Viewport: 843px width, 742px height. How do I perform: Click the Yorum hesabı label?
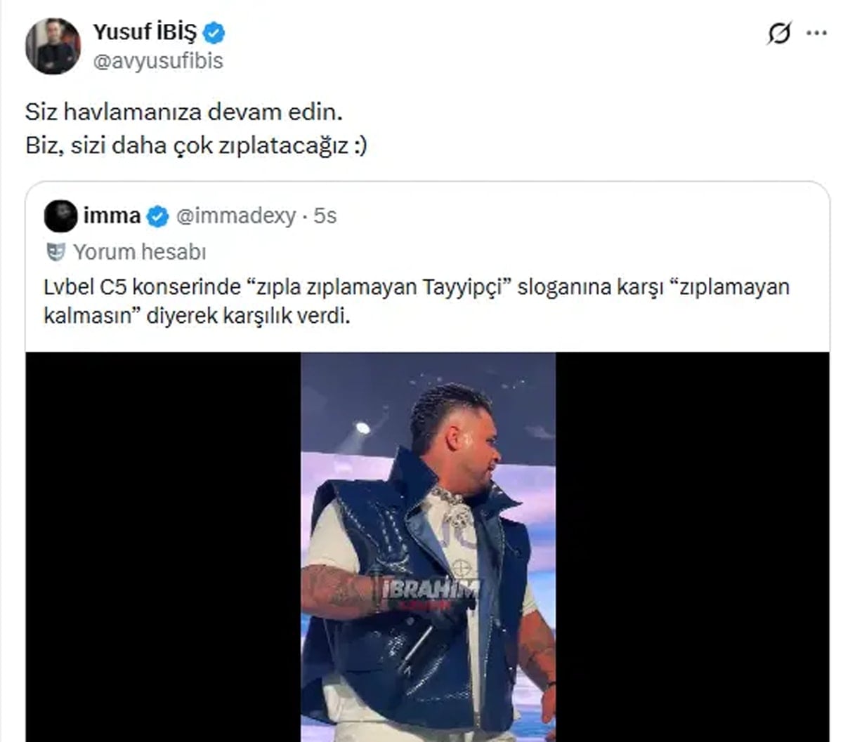(140, 251)
